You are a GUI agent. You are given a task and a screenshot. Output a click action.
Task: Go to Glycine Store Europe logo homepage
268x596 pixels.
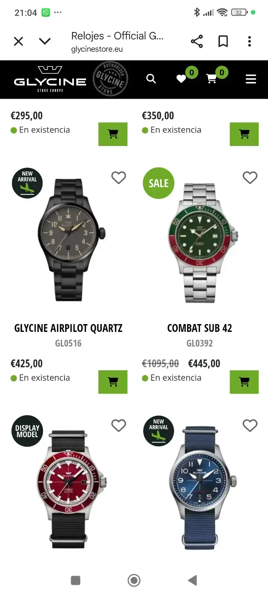(x=50, y=79)
